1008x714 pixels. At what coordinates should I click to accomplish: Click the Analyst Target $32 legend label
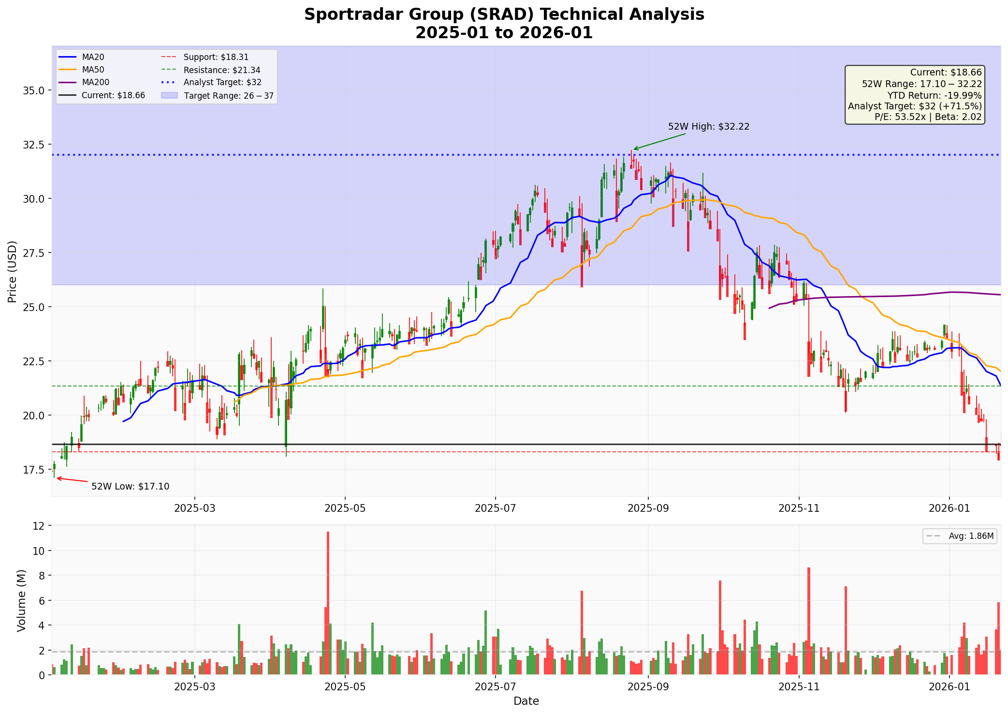click(x=222, y=83)
